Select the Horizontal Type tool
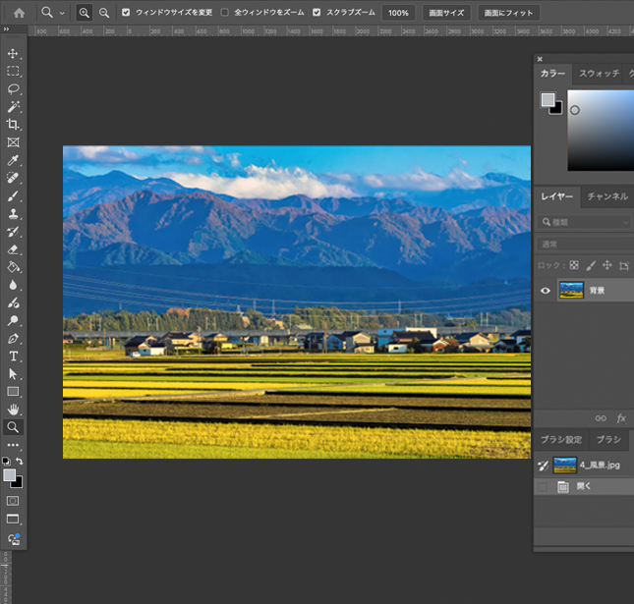634x604 pixels. pos(13,356)
